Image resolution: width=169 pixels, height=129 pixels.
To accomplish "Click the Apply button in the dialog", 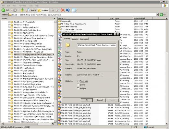I will (113, 100).
